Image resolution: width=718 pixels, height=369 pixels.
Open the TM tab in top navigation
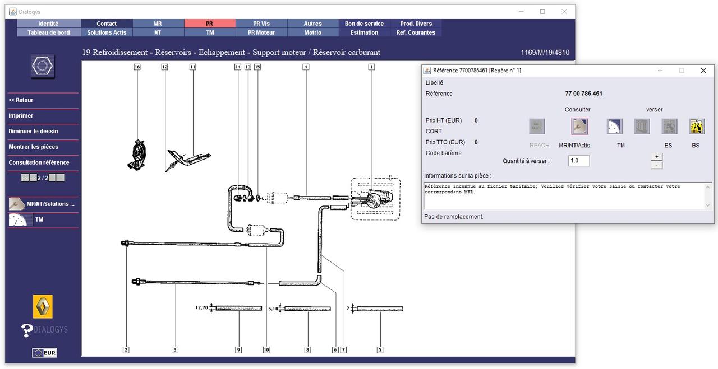pos(209,32)
